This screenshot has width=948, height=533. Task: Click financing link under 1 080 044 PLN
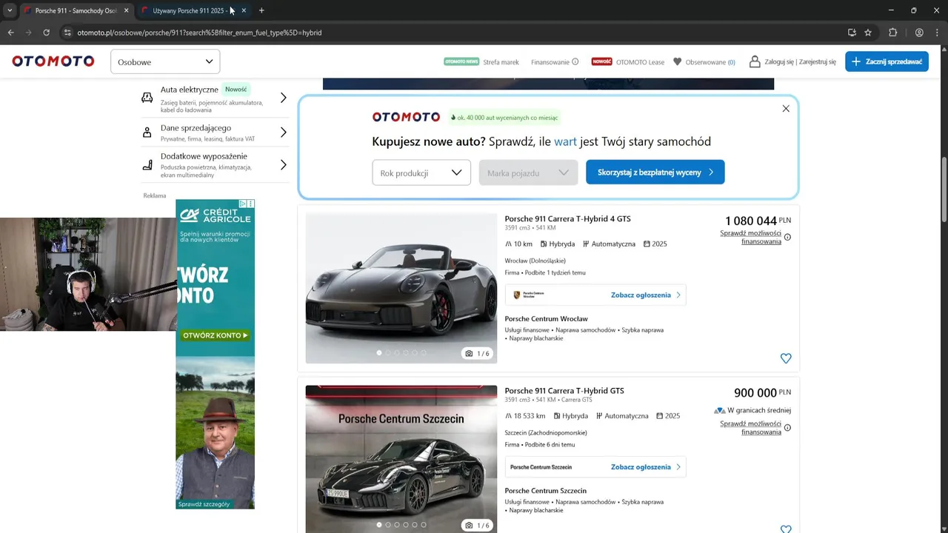click(750, 237)
